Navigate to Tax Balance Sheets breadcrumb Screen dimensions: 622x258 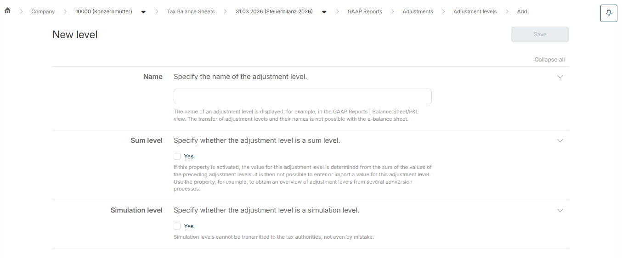(x=191, y=11)
